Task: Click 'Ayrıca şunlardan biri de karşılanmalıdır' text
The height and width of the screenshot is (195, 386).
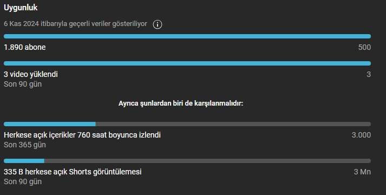Action: pos(181,103)
